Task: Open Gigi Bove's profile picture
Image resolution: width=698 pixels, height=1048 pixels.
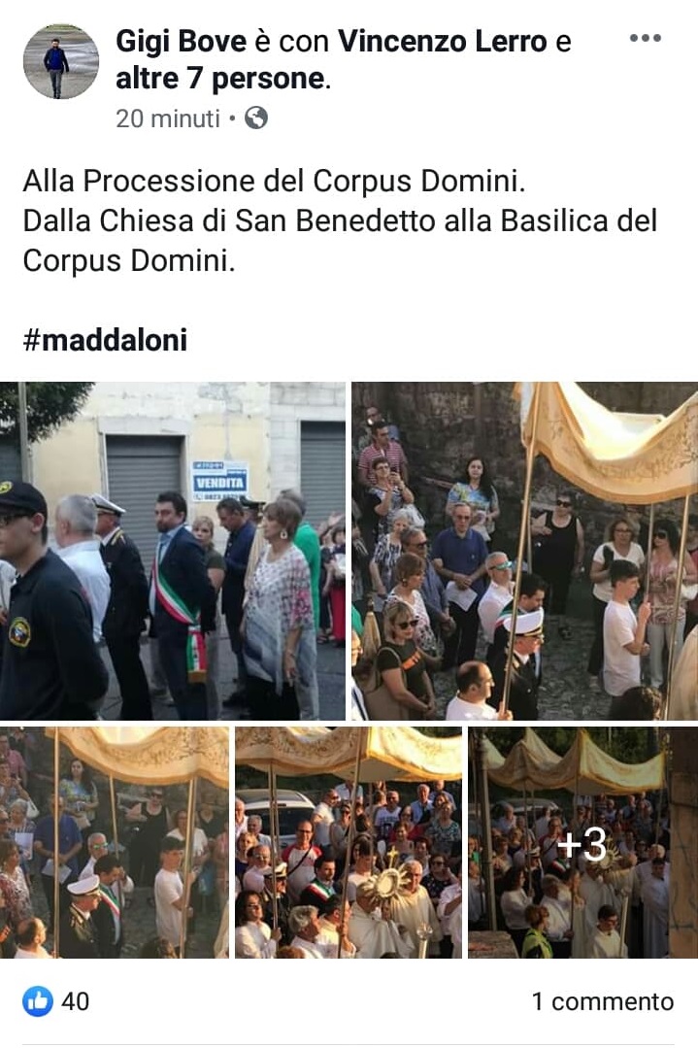Action: [61, 61]
